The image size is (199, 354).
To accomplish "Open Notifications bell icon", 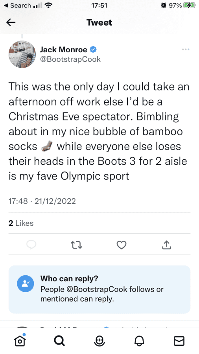I will 139,341.
